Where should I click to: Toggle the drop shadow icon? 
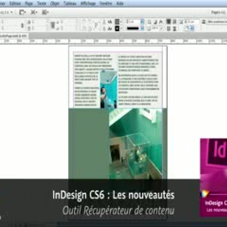pyautogui.click(x=155, y=22)
